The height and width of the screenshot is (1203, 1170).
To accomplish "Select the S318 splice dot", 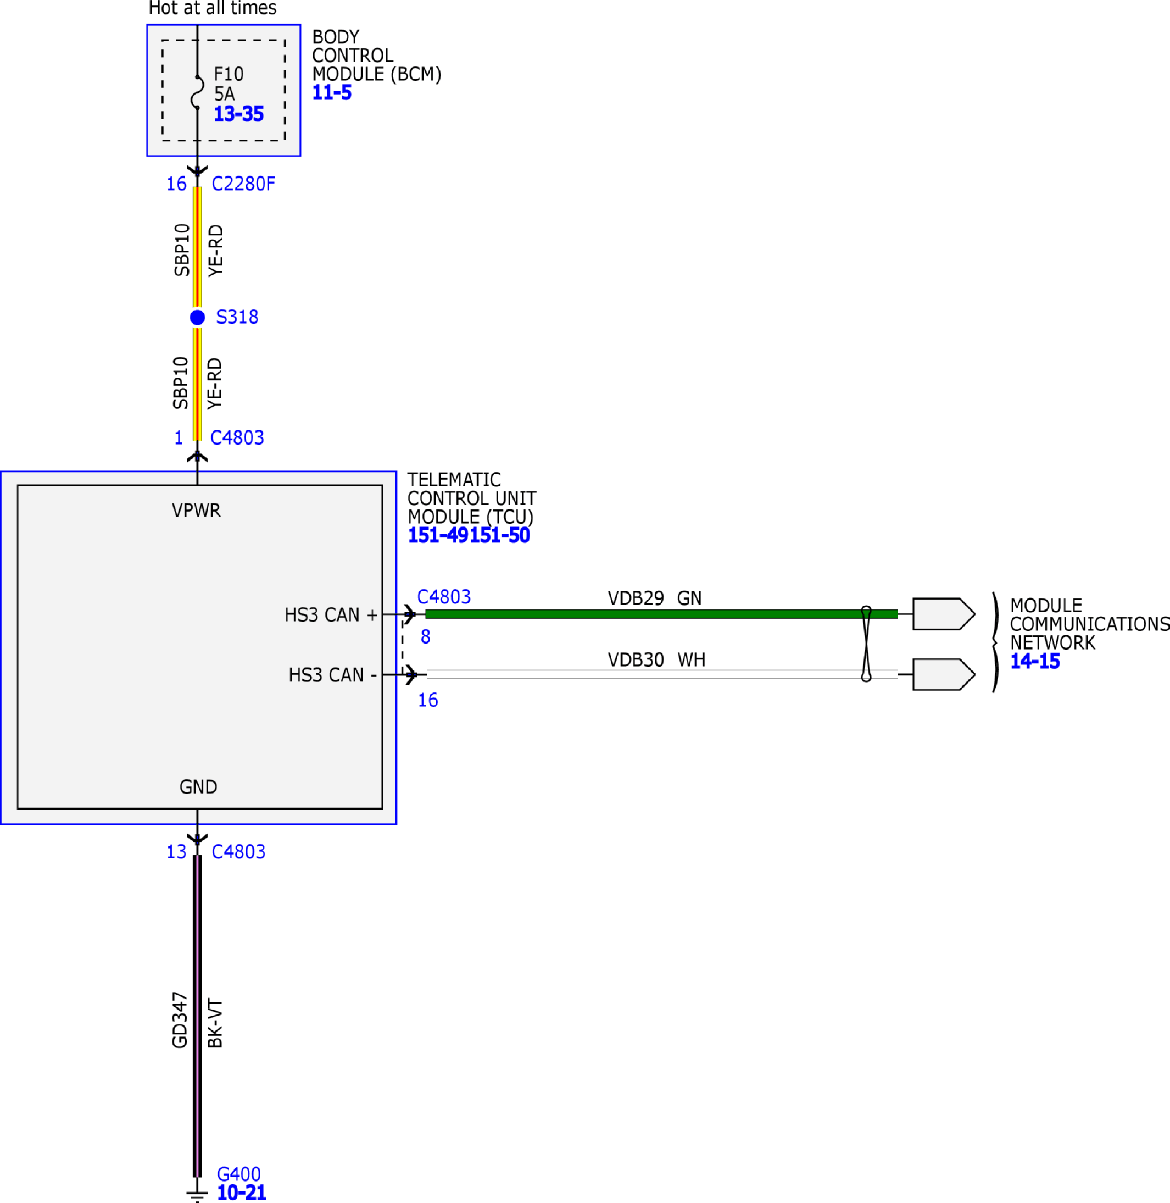I will pos(197,317).
